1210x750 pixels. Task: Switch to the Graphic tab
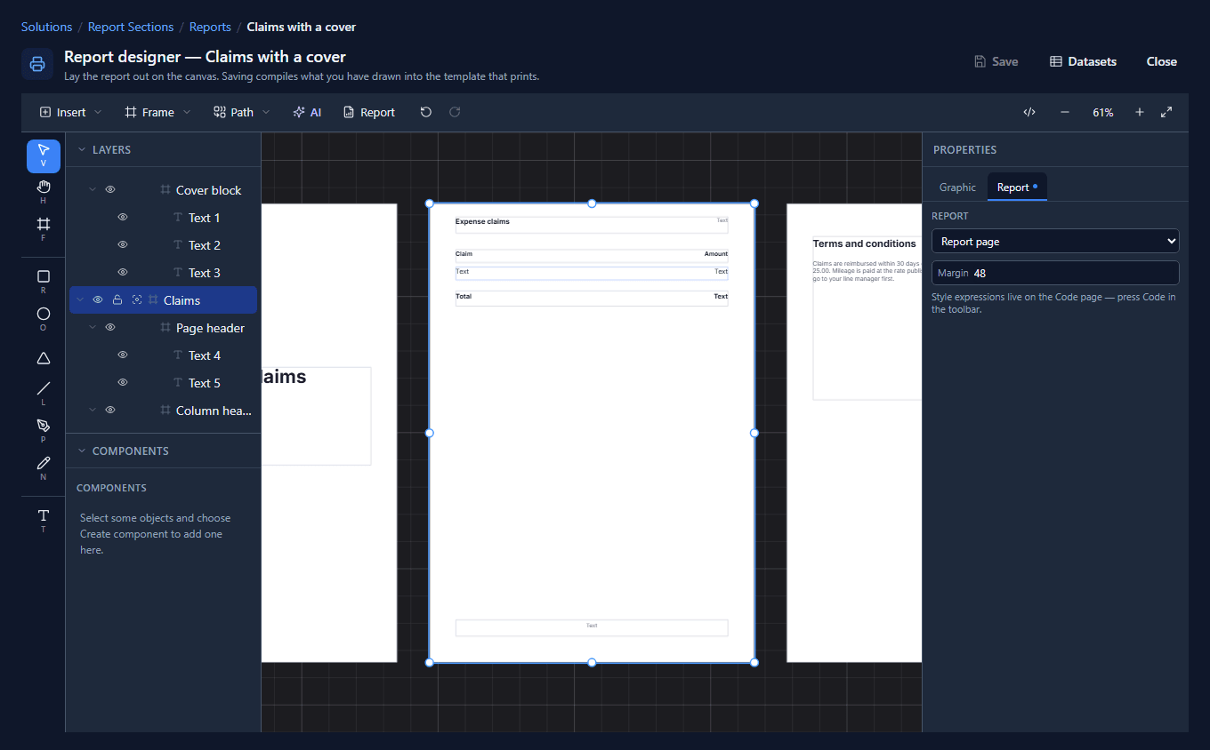(957, 187)
